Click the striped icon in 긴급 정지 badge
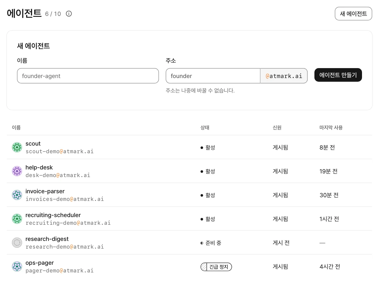 tap(204, 267)
